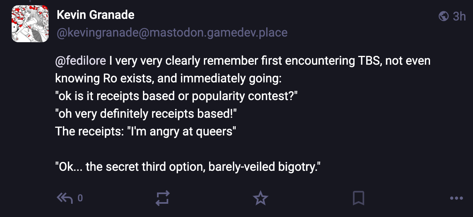Click the line starting "The receipts:"
473x217 pixels.
coord(144,131)
